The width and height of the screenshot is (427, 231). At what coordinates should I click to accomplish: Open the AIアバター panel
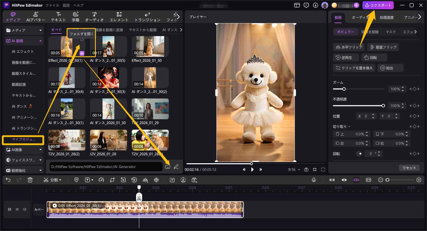coord(36,16)
